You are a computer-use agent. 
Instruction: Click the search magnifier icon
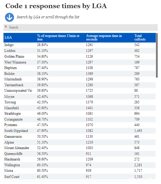6,27
